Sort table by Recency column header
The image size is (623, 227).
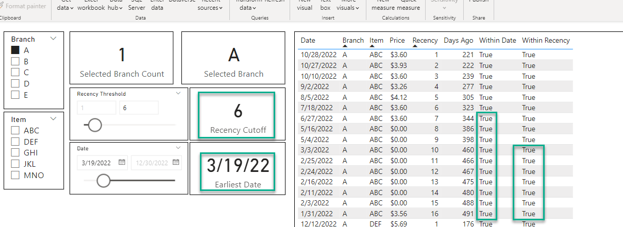pyautogui.click(x=425, y=40)
